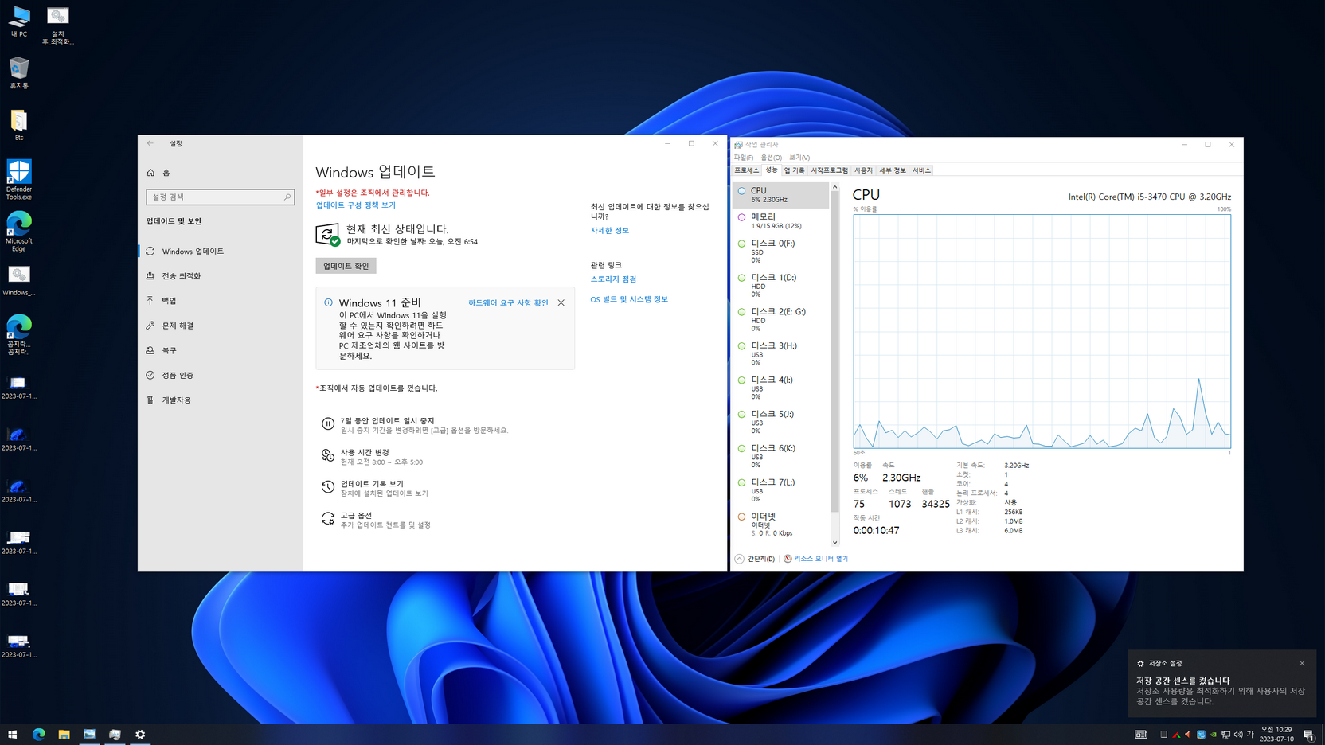Click the home icon in Settings sidebar
The image size is (1325, 745).
[150, 173]
